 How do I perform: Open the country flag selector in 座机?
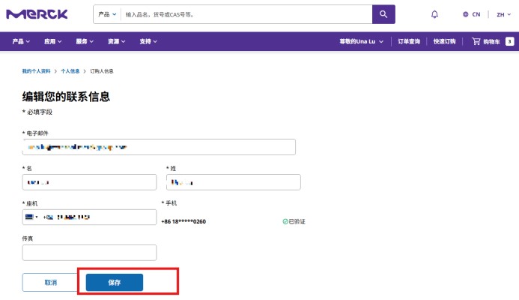32,217
